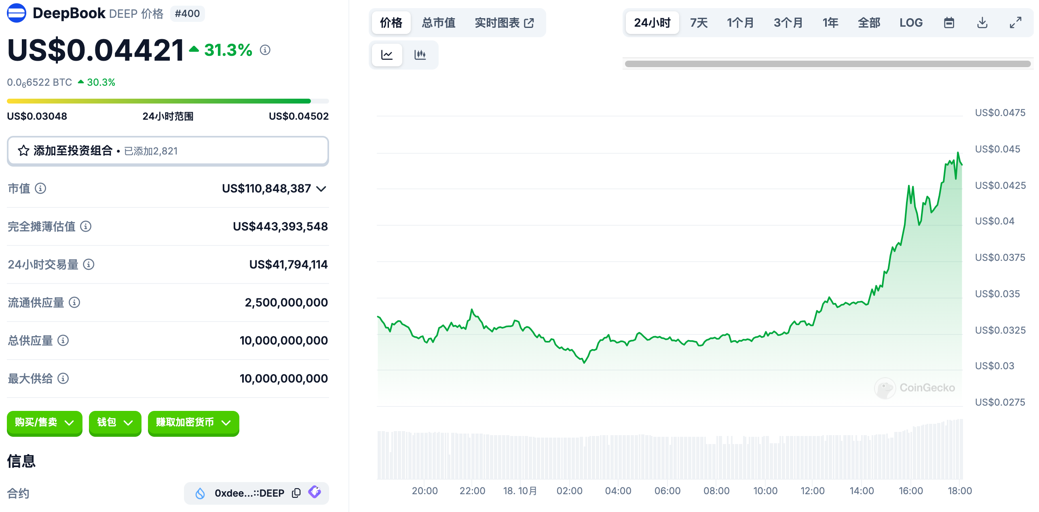Expand the market cap value chevron

(x=321, y=188)
